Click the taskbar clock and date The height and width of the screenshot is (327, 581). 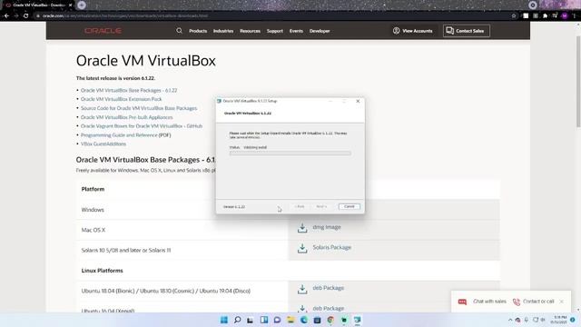pyautogui.click(x=559, y=320)
